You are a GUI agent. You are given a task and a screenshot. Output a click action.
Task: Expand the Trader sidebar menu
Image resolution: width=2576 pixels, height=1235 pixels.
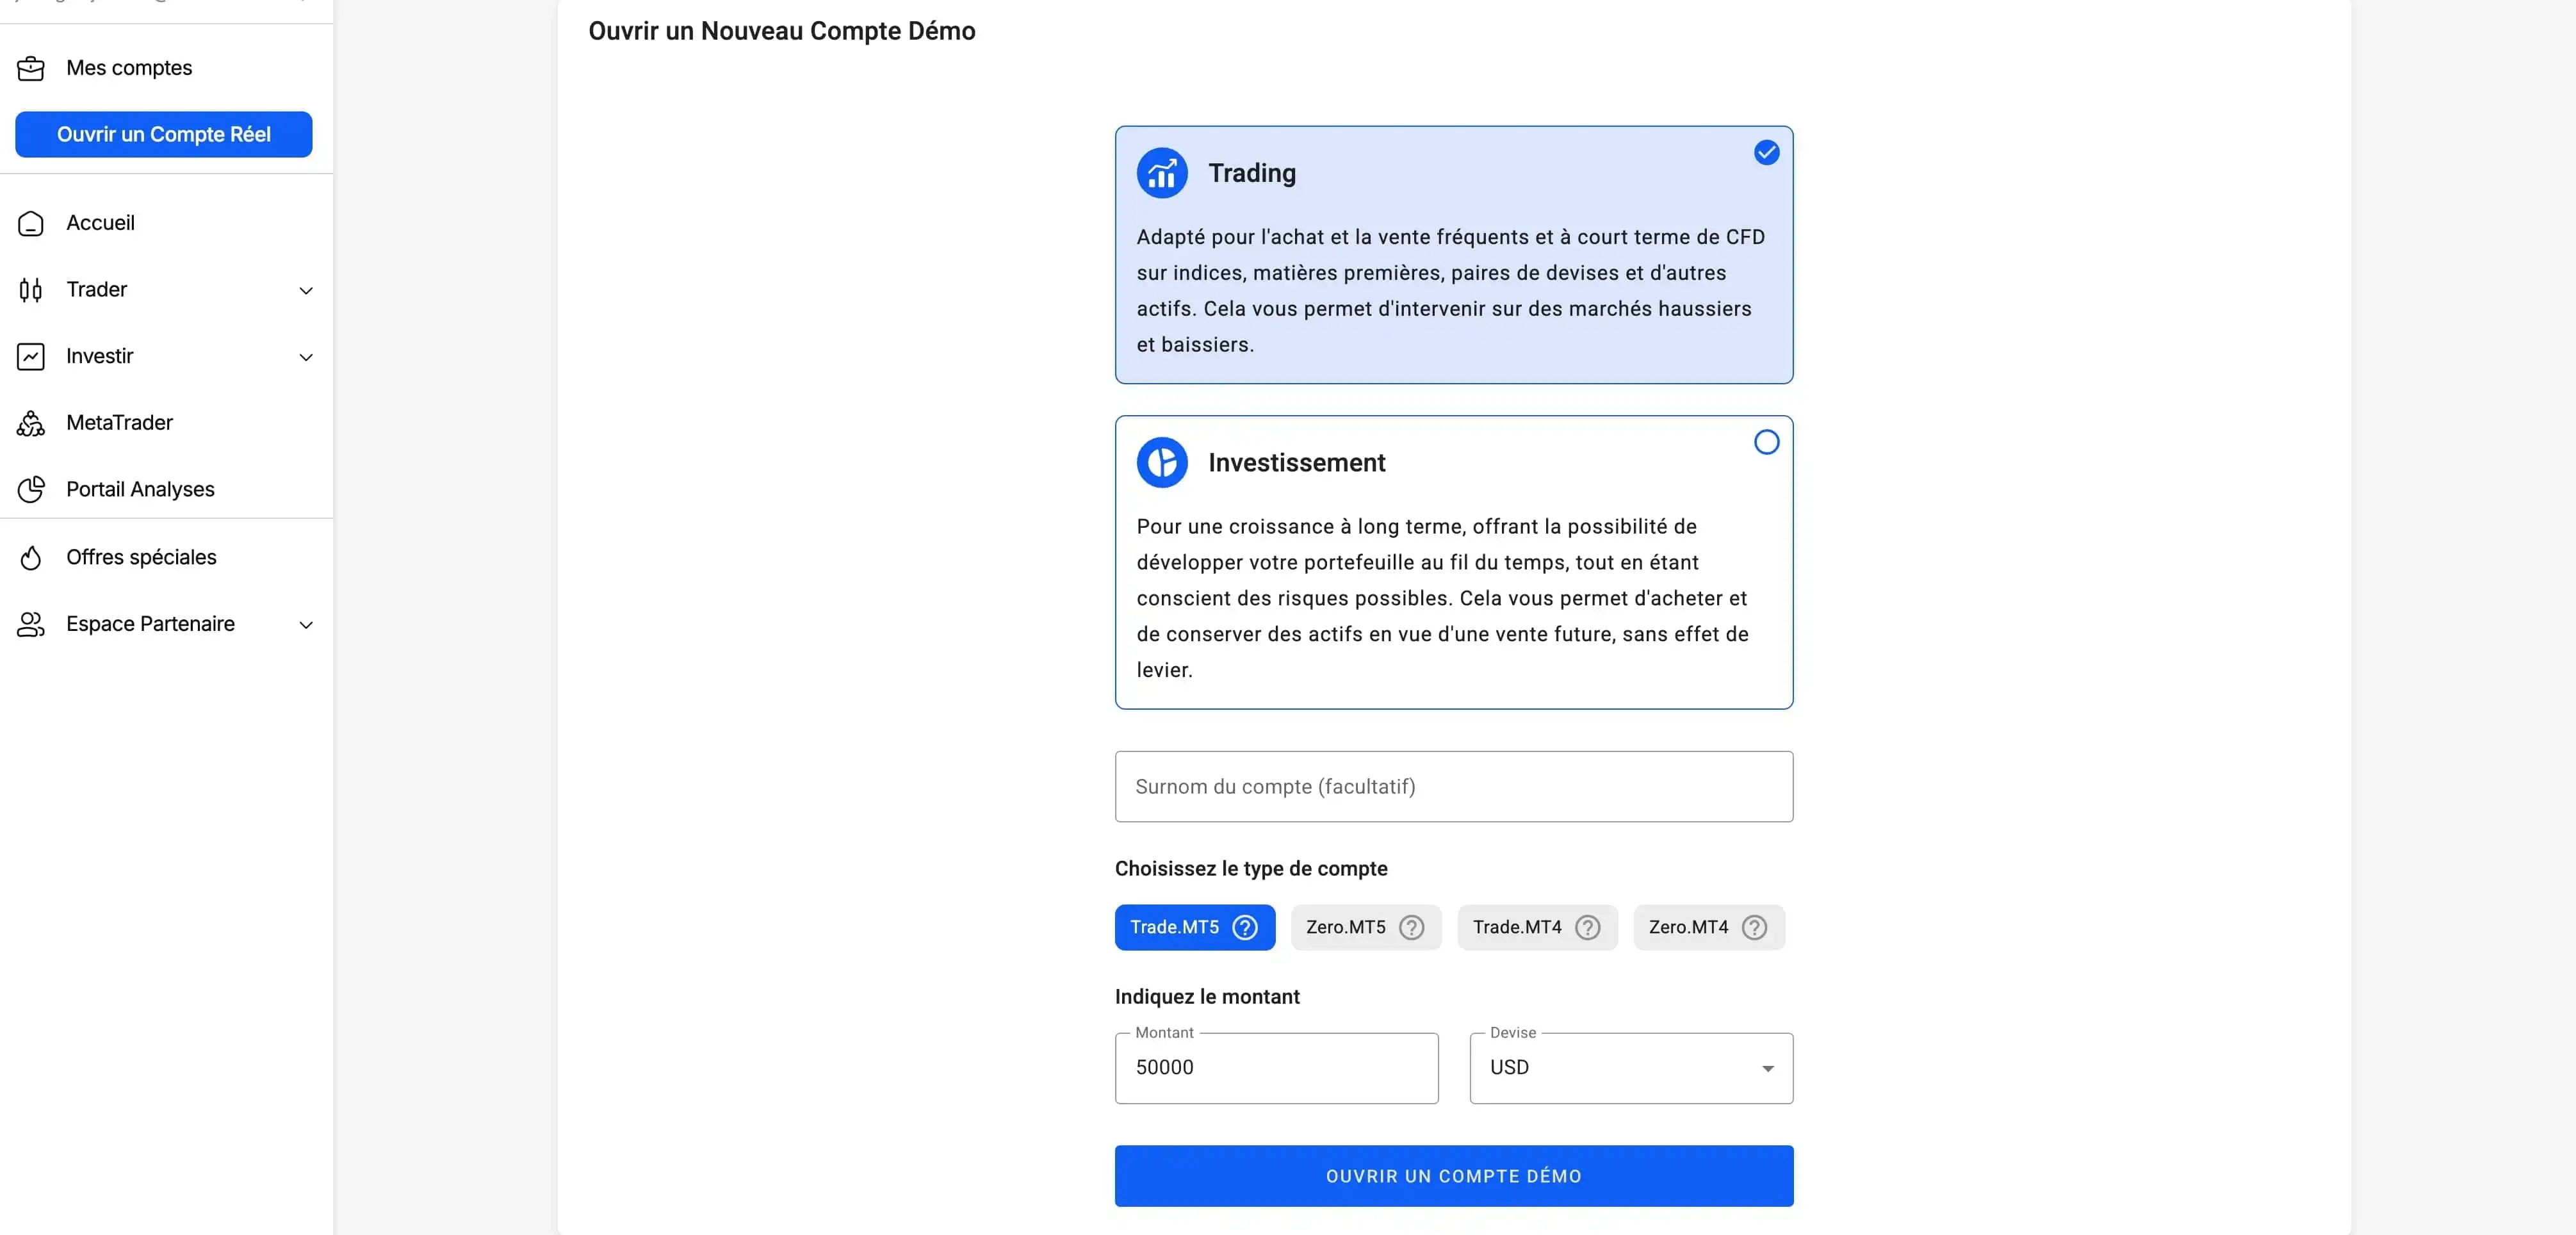[x=166, y=290]
